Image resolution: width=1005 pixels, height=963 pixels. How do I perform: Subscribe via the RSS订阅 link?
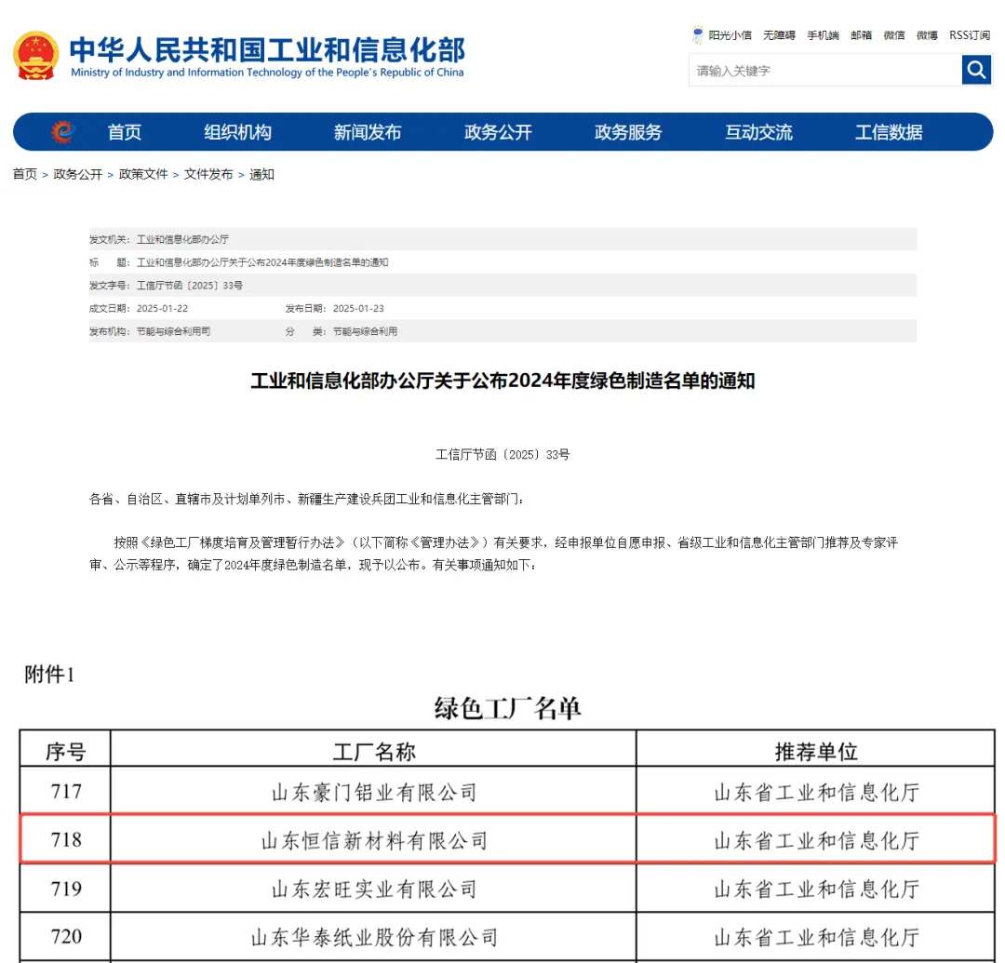(x=970, y=35)
